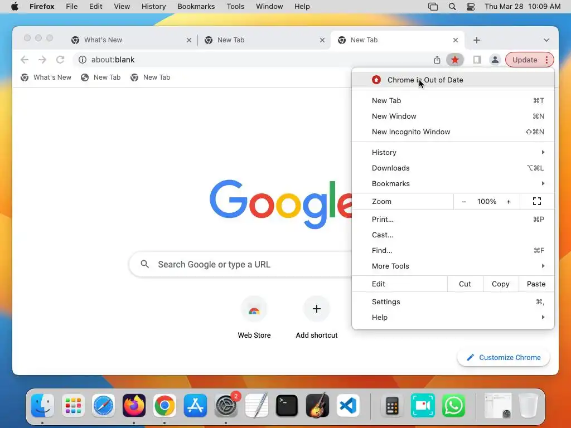Choose New Tab from Chrome menu
The height and width of the screenshot is (428, 571).
pyautogui.click(x=453, y=100)
